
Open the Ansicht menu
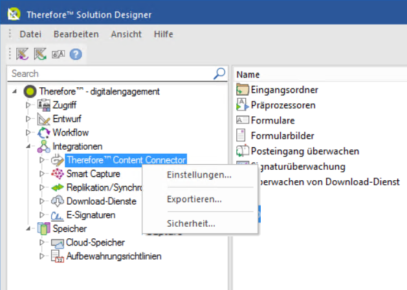click(x=126, y=34)
